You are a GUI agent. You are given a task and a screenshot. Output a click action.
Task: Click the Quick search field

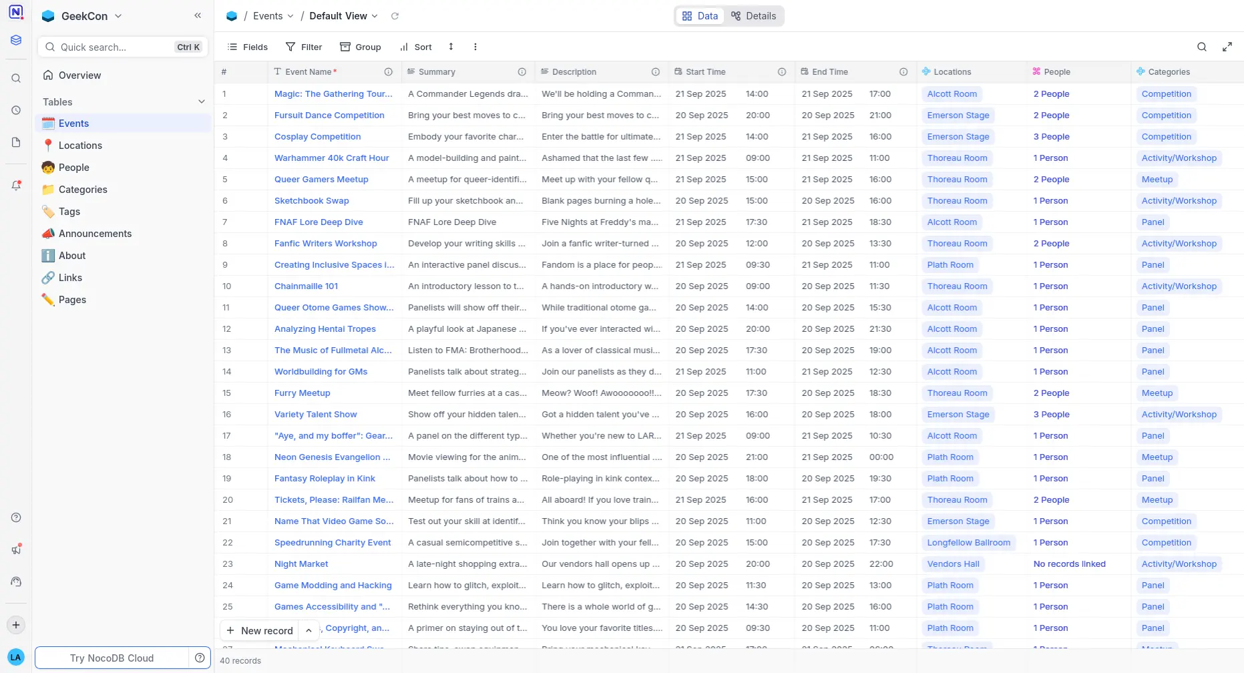(123, 47)
